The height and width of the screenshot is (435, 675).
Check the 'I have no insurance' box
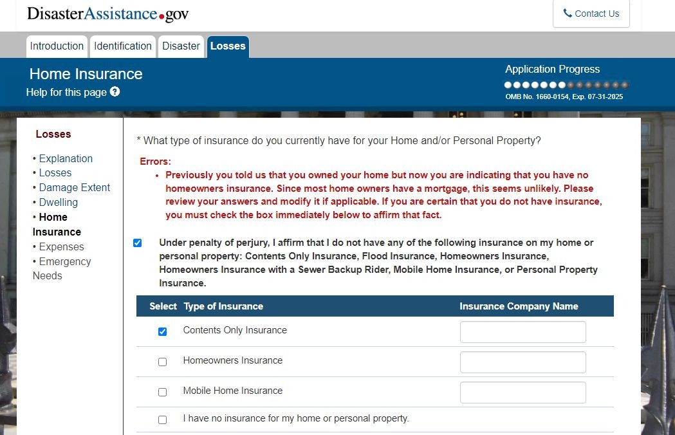pos(162,420)
